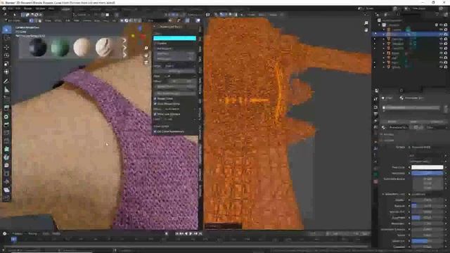
Task: Play animation in the timeline
Action: [191, 234]
